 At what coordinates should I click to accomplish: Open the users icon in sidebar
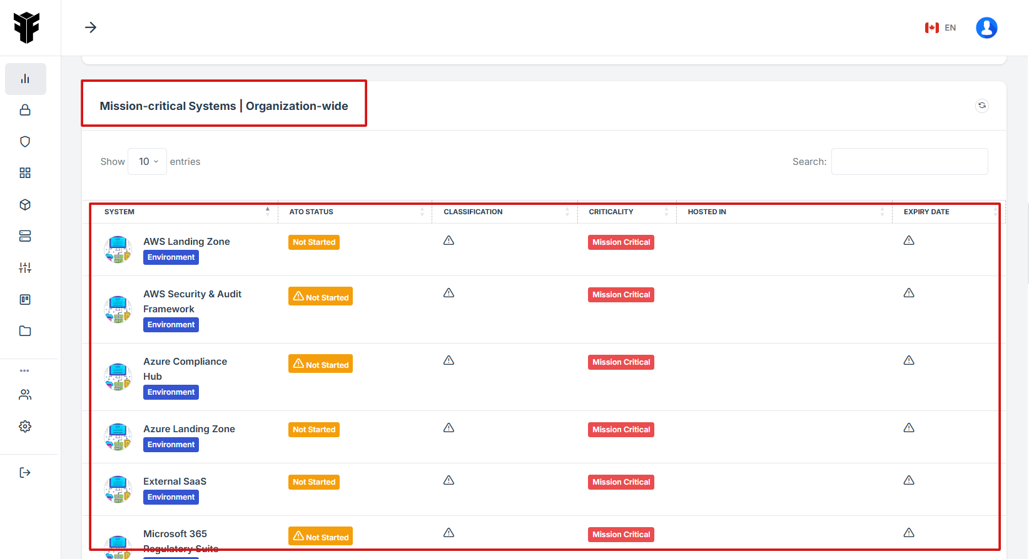point(25,395)
